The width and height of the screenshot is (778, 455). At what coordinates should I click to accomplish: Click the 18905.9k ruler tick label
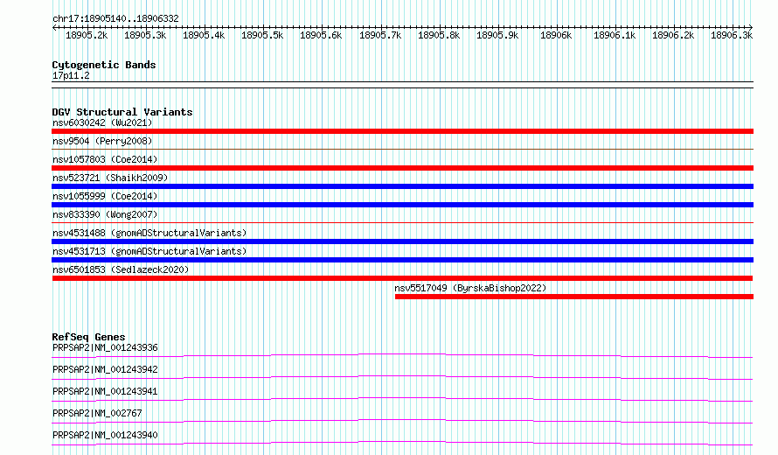pyautogui.click(x=497, y=35)
